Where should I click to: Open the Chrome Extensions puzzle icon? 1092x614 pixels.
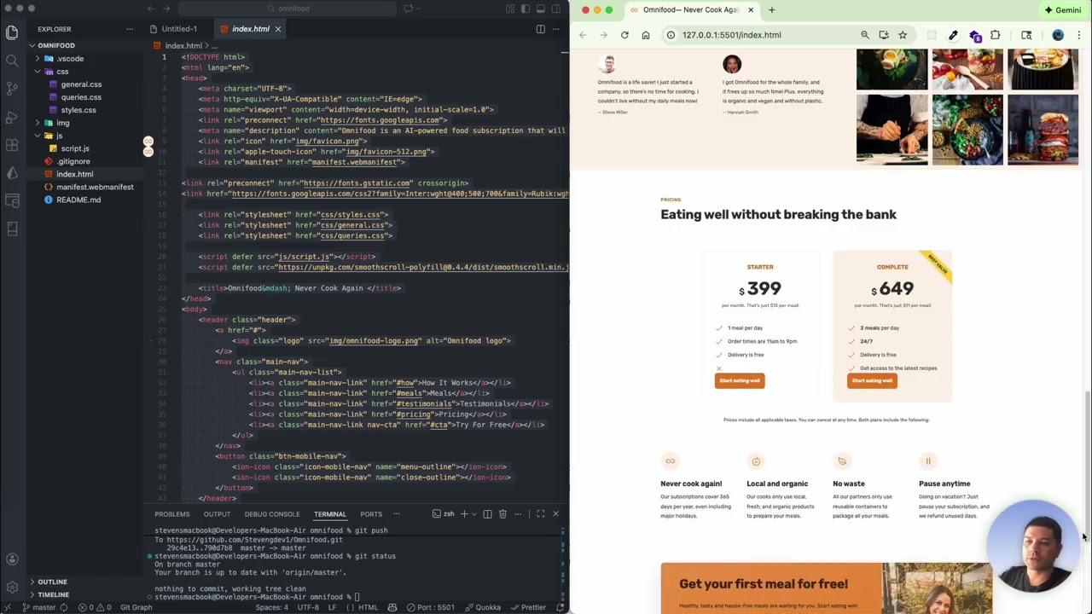(995, 35)
